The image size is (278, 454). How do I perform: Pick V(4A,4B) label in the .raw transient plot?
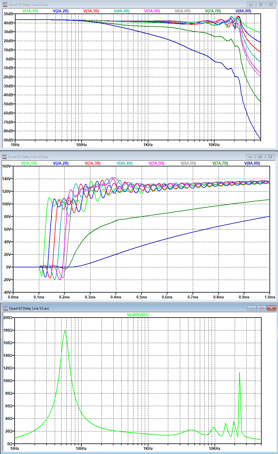(125, 163)
